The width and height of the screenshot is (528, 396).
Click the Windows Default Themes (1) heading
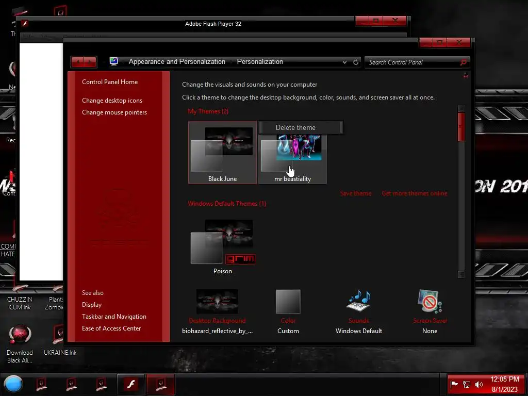227,203
